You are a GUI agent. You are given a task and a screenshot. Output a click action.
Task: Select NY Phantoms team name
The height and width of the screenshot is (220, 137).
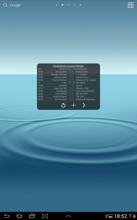(61, 99)
